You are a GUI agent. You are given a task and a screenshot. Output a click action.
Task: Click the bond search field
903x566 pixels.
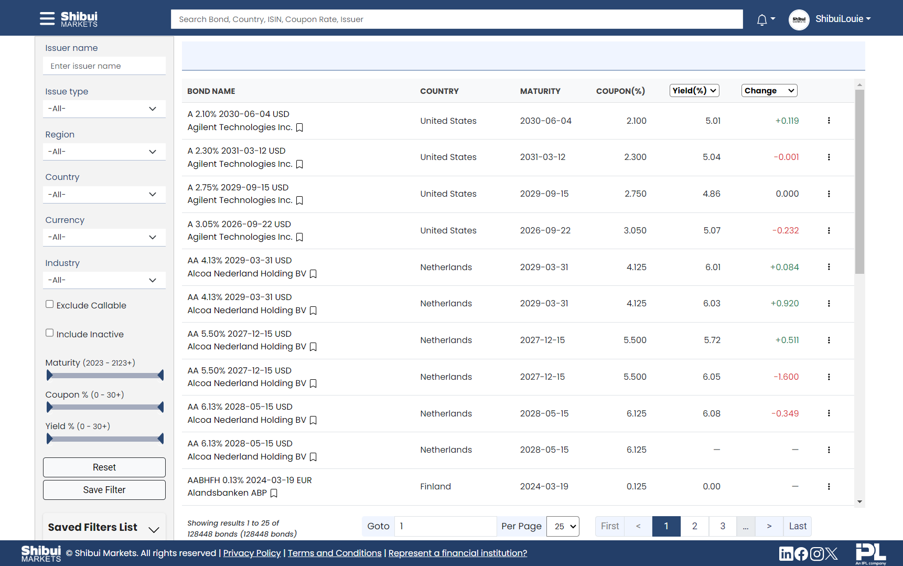click(x=457, y=19)
